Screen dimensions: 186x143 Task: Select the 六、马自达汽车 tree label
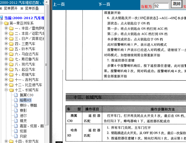pyautogui.click(x=27, y=54)
